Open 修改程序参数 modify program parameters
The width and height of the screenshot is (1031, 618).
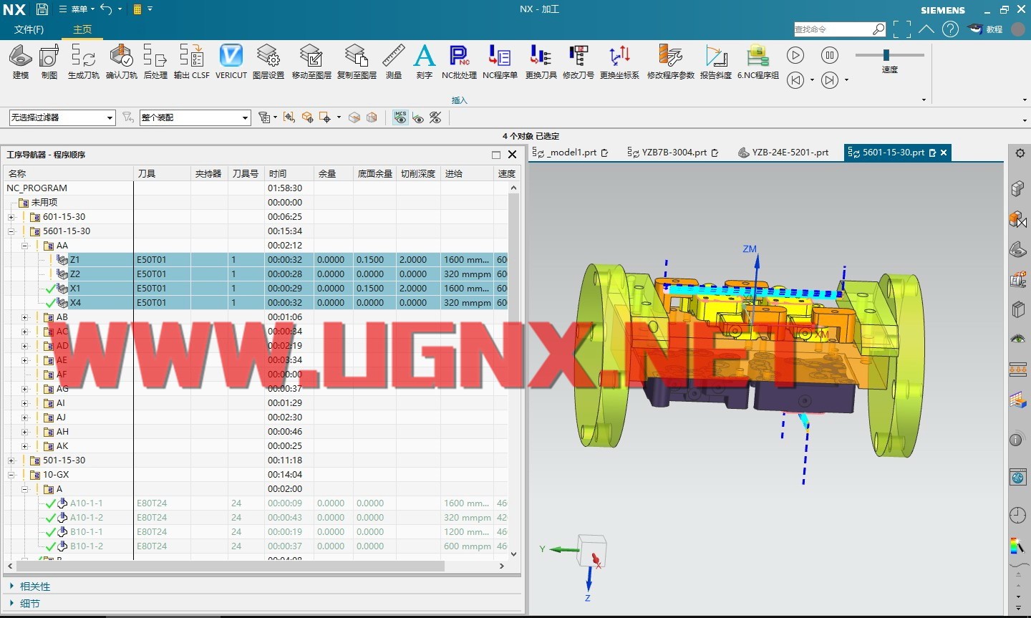click(x=671, y=62)
